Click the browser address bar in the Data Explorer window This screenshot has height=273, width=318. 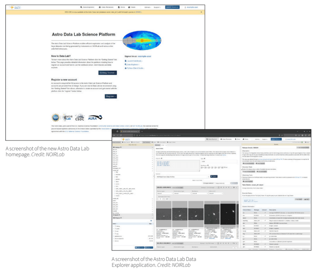(208, 135)
